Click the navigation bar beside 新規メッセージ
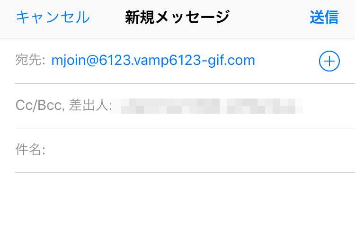Screen dimensions: 355x233 click(x=269, y=17)
